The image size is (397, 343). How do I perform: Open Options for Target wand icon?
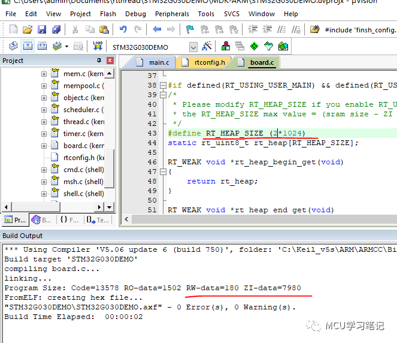point(207,46)
